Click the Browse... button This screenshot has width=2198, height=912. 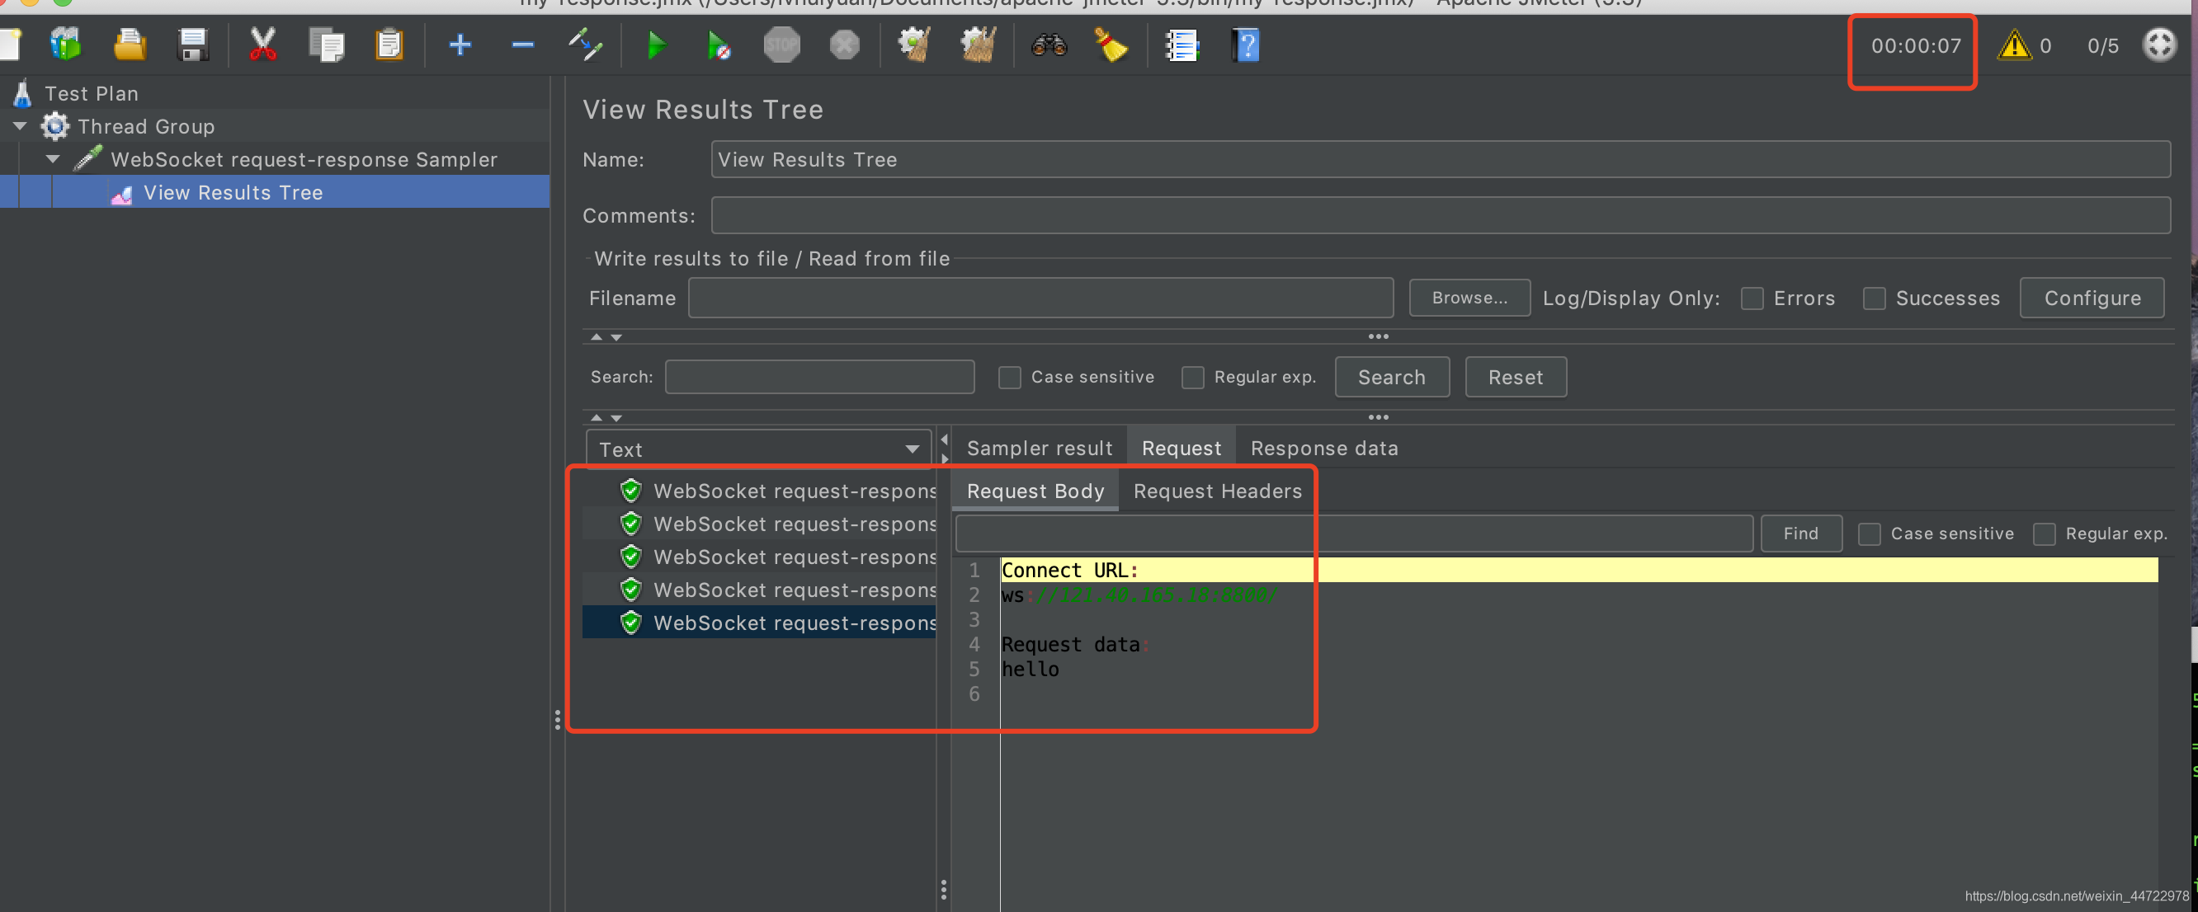[x=1469, y=298]
